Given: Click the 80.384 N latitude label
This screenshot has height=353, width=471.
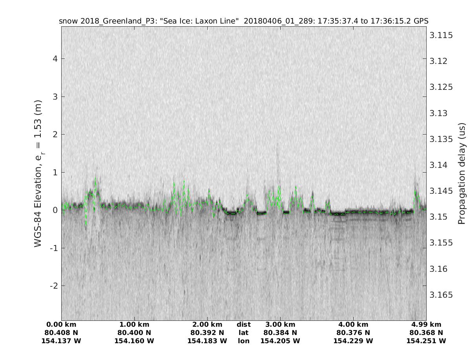Looking at the screenshot, I should 280,333.
